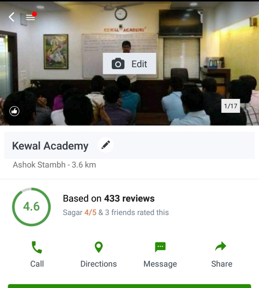The height and width of the screenshot is (288, 259).
Task: Tap the Share arrow icon
Action: pyautogui.click(x=221, y=246)
